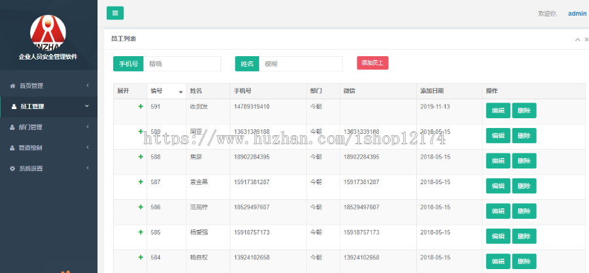Click the home icon beside 首页管理

pyautogui.click(x=12, y=86)
